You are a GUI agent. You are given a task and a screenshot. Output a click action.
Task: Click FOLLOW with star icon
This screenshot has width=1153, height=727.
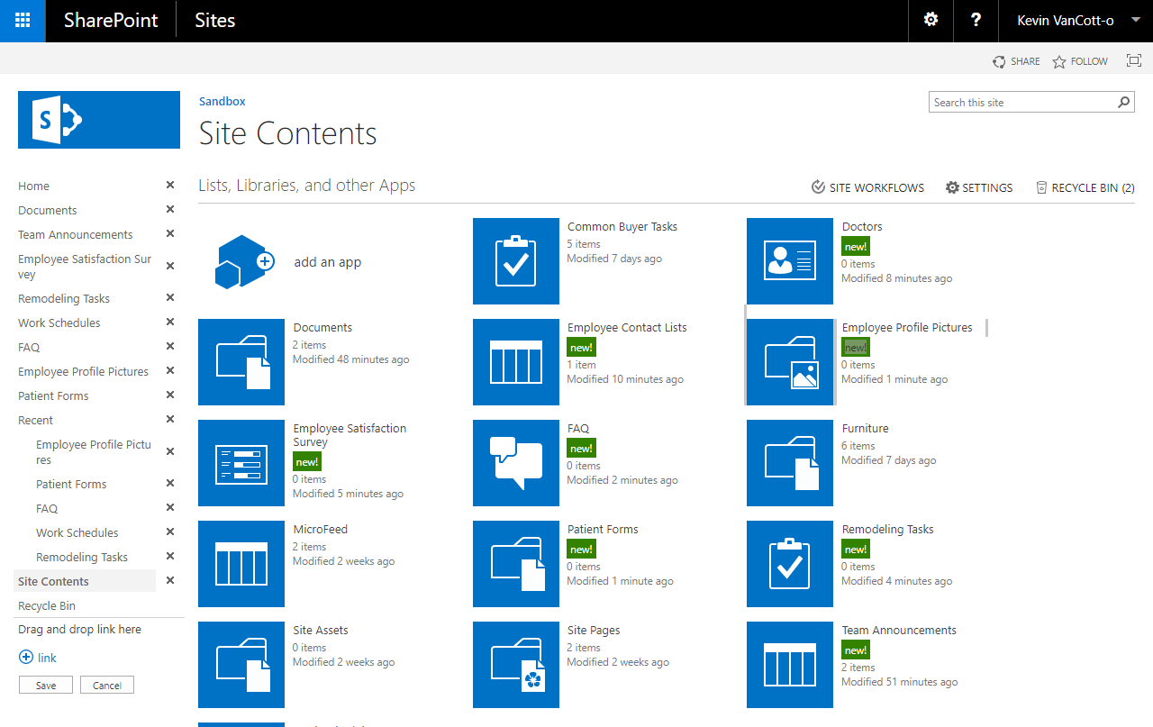[x=1080, y=61]
